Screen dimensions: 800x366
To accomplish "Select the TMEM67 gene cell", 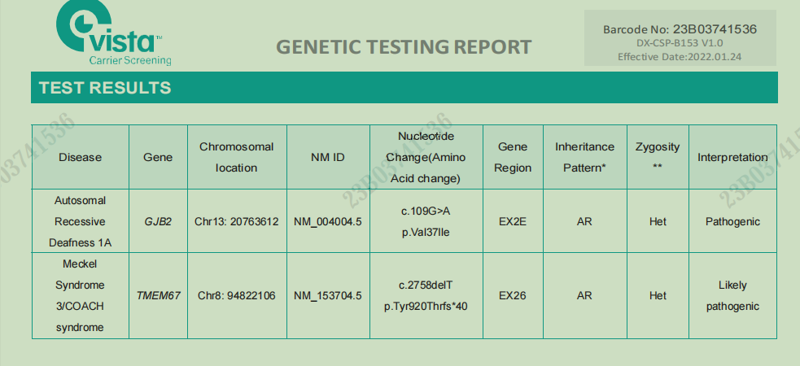I will (158, 295).
